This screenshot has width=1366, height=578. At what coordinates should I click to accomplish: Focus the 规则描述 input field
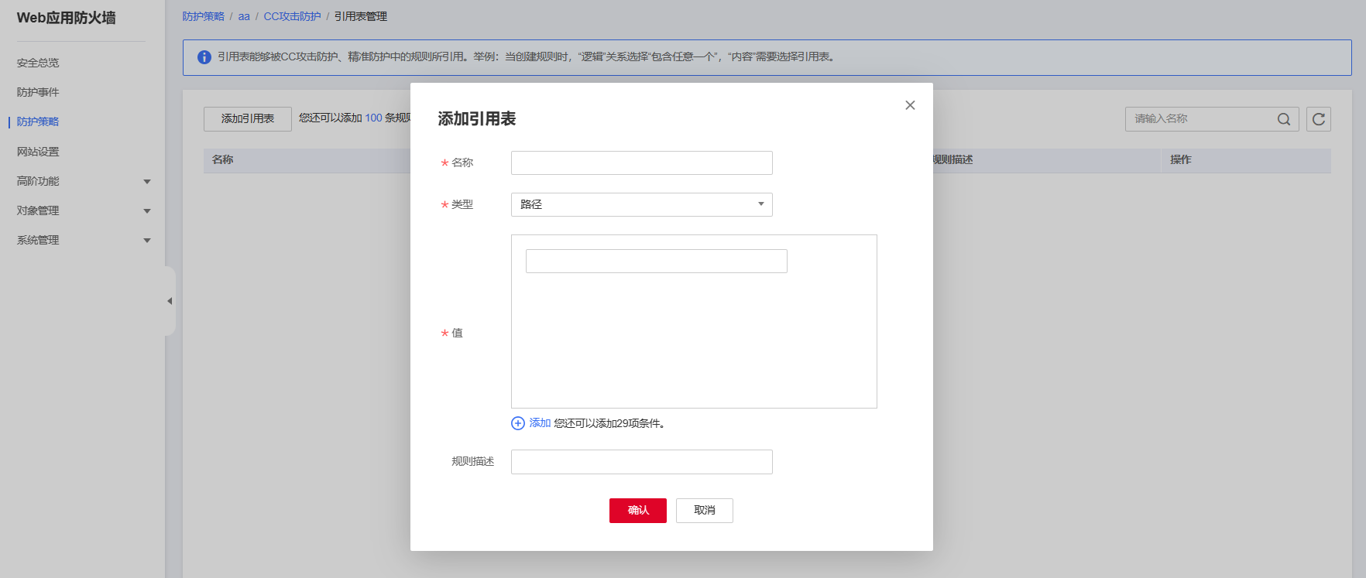(642, 462)
